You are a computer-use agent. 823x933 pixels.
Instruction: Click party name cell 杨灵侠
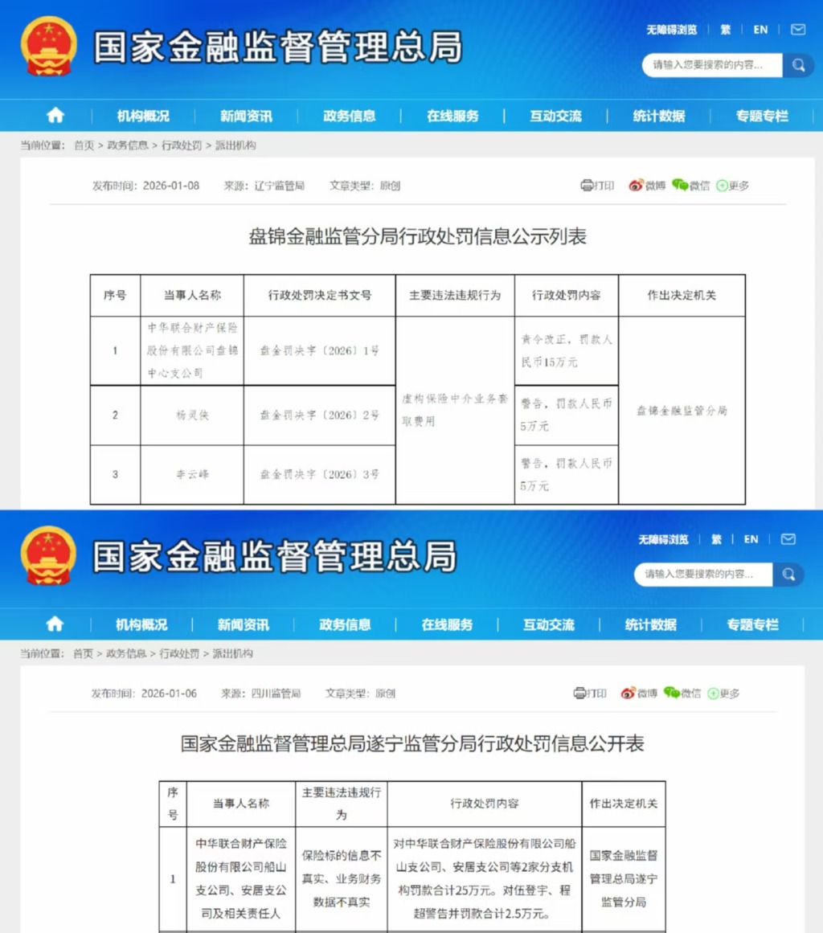[x=192, y=415]
